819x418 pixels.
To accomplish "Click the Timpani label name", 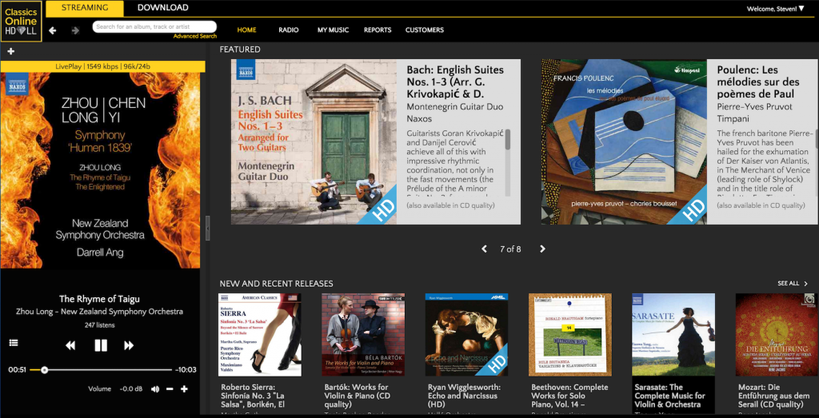I will (733, 119).
